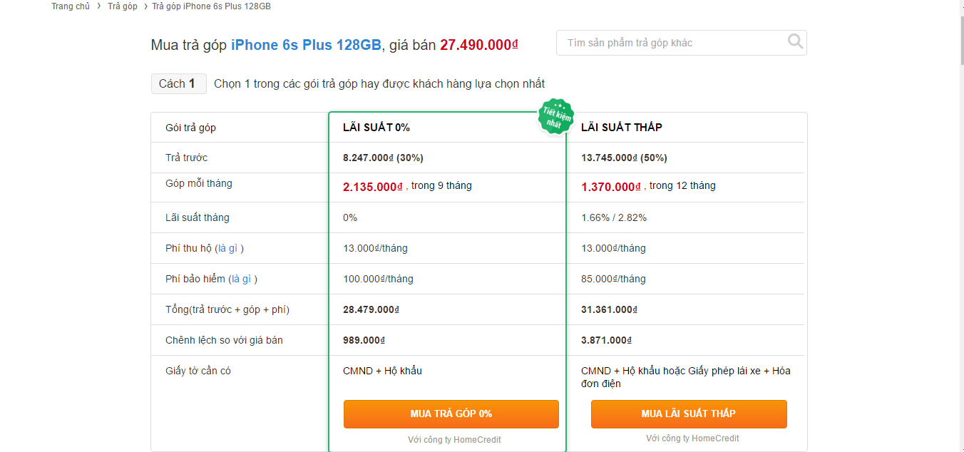Navigate to 'Trang chủ' breadcrumb

(71, 6)
